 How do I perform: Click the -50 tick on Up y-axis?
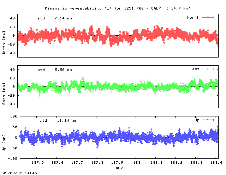(x=13, y=148)
